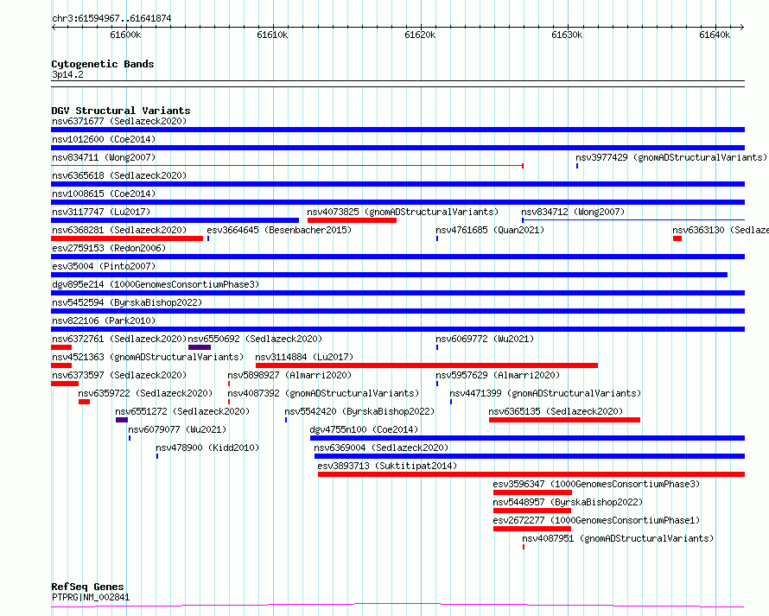Screen dimensions: 769x616
Task: Click the nsv6365135 (Sedlazeck2020) label
Action: point(556,411)
